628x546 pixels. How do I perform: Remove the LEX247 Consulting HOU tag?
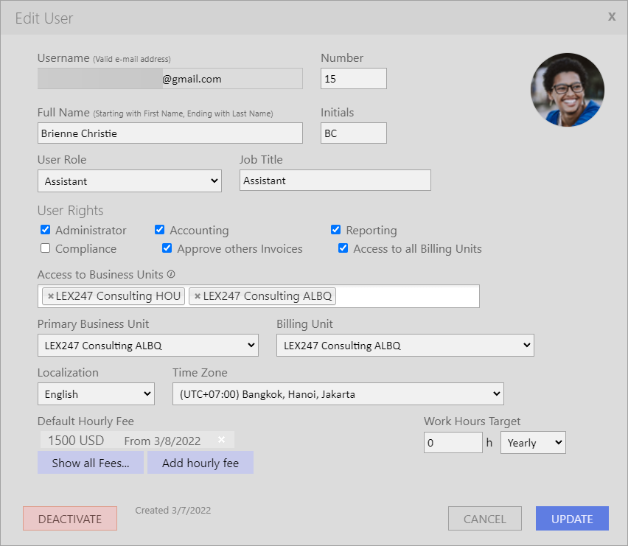(x=51, y=296)
